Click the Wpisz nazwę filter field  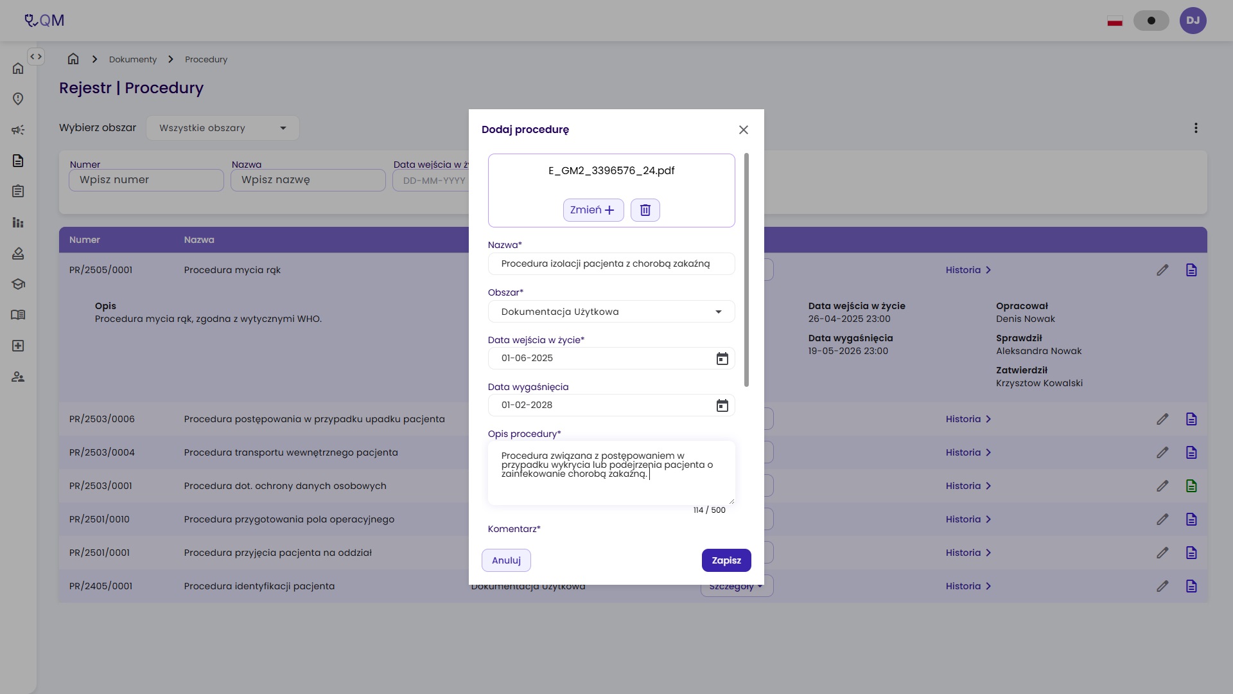pyautogui.click(x=308, y=180)
